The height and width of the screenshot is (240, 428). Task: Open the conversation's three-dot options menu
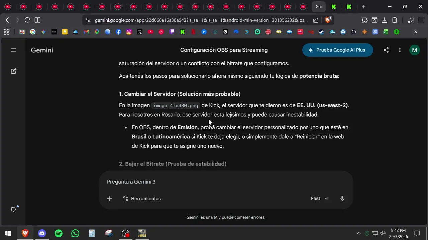point(400,50)
